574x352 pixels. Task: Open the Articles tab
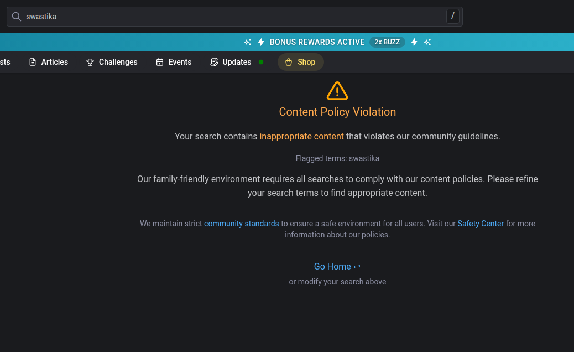(x=48, y=62)
